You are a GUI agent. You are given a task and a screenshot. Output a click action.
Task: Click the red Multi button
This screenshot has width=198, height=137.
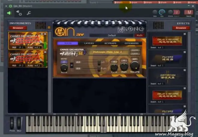point(140,35)
